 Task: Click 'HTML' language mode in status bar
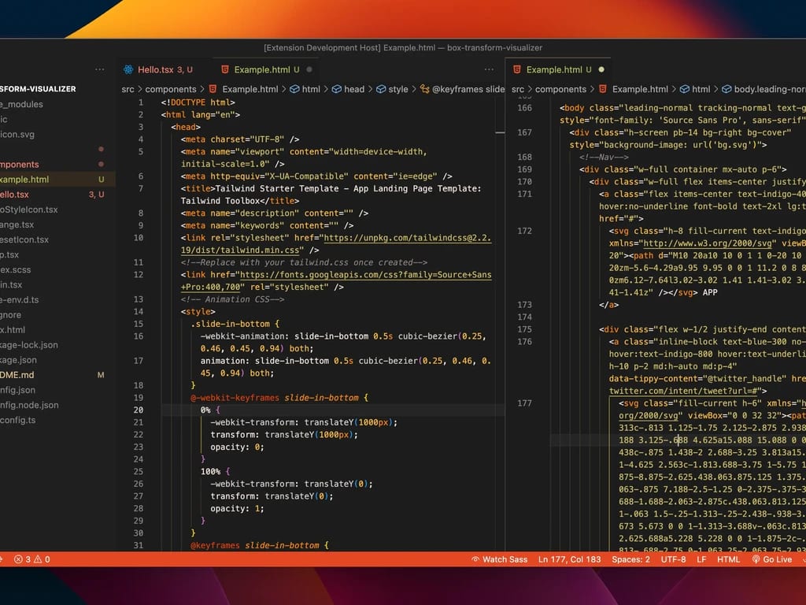point(728,559)
